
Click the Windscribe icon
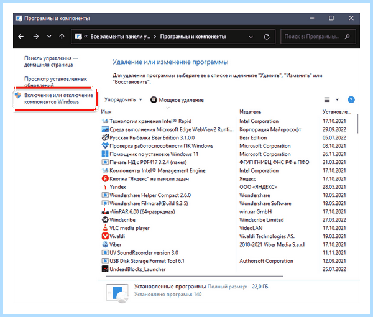tap(105, 220)
